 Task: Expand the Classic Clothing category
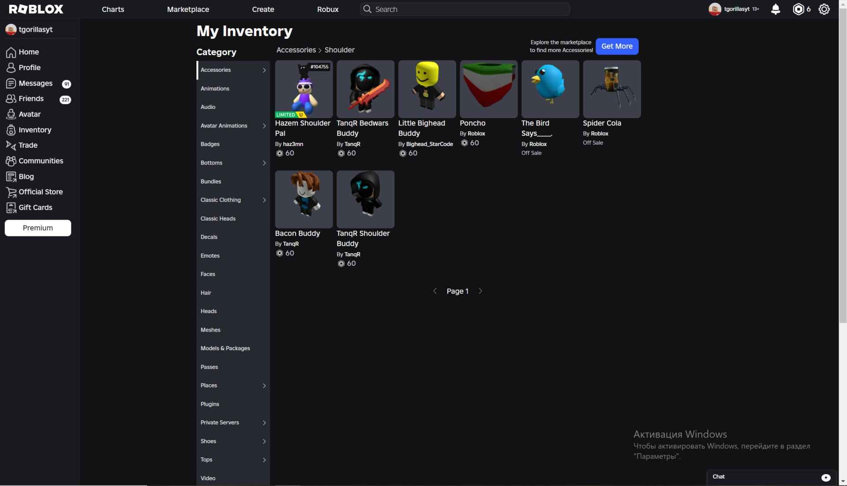click(264, 200)
